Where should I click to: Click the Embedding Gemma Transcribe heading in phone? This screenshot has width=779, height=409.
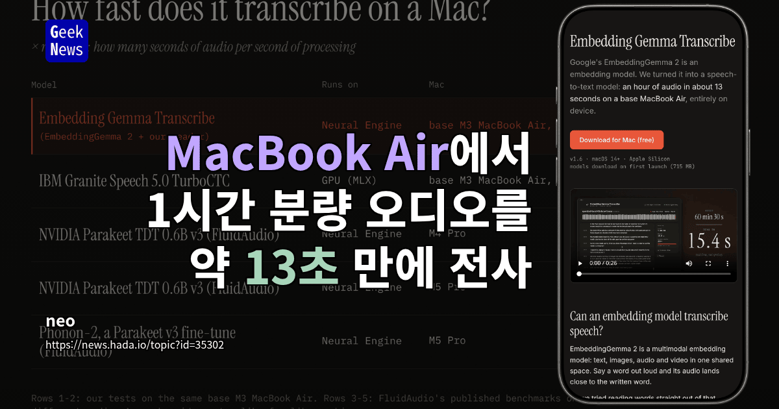652,42
